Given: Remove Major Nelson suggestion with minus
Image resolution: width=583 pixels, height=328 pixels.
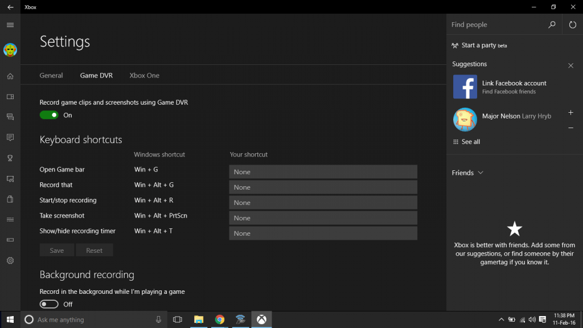Looking at the screenshot, I should pyautogui.click(x=570, y=128).
